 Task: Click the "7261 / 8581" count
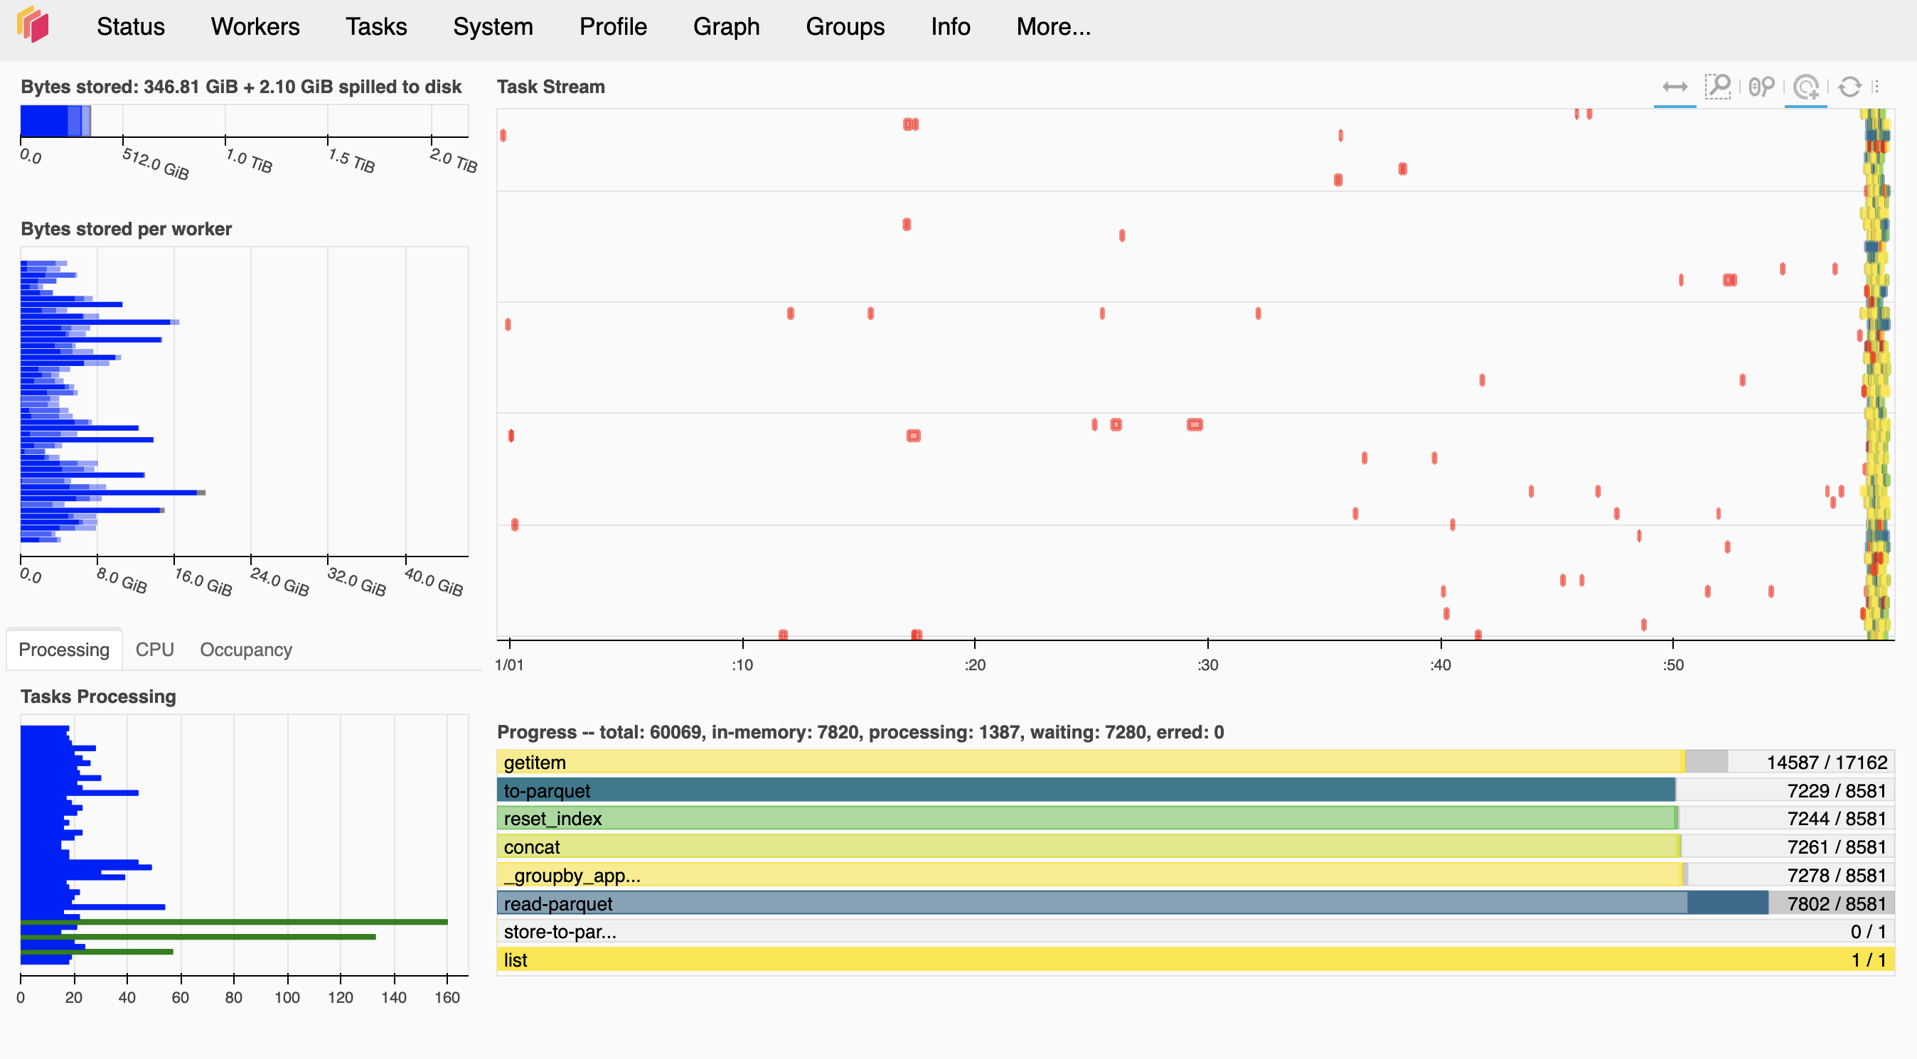(1837, 847)
